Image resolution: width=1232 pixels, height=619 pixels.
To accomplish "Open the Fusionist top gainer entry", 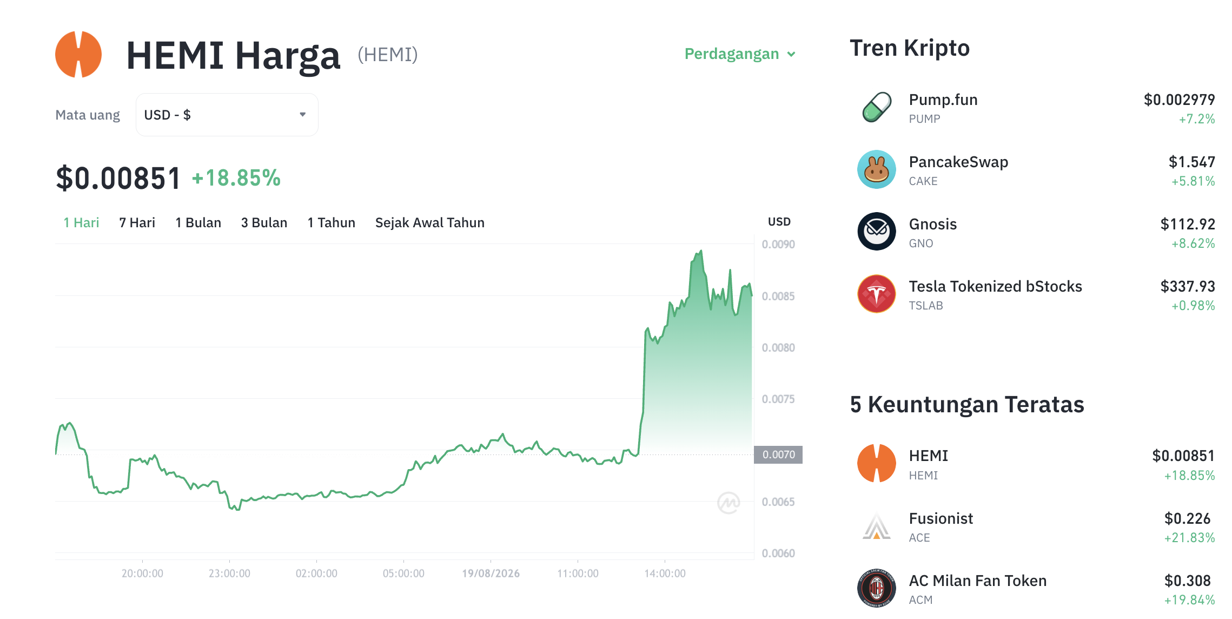I will point(1036,526).
